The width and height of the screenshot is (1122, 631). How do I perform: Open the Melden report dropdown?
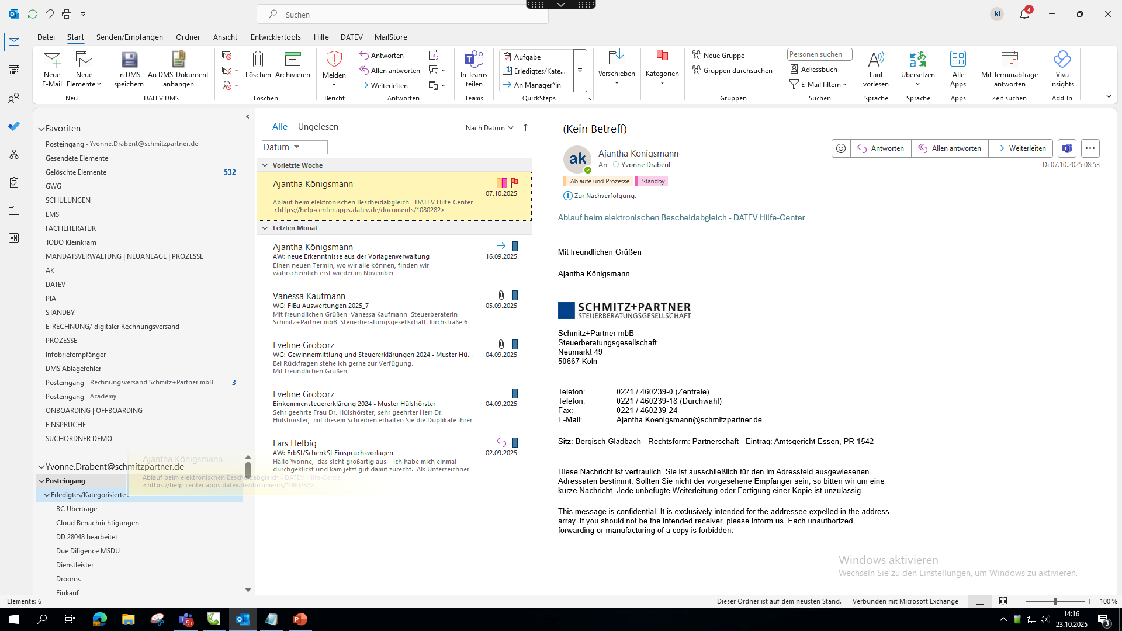tap(334, 70)
